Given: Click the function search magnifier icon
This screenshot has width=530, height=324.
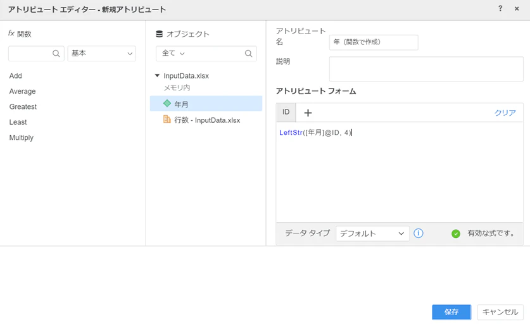Looking at the screenshot, I should (x=56, y=53).
